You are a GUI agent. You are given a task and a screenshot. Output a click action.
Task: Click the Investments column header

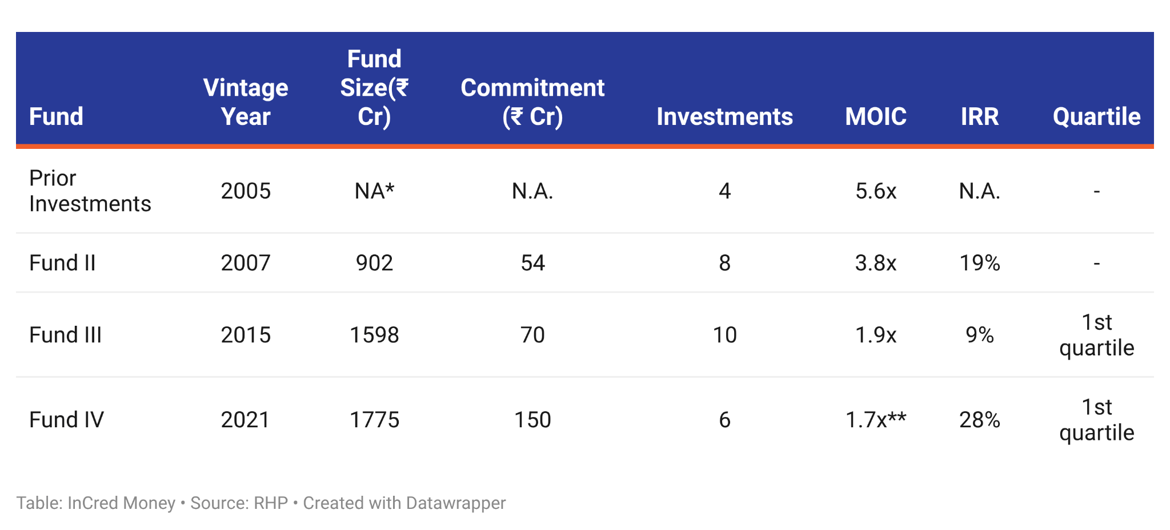click(x=724, y=116)
